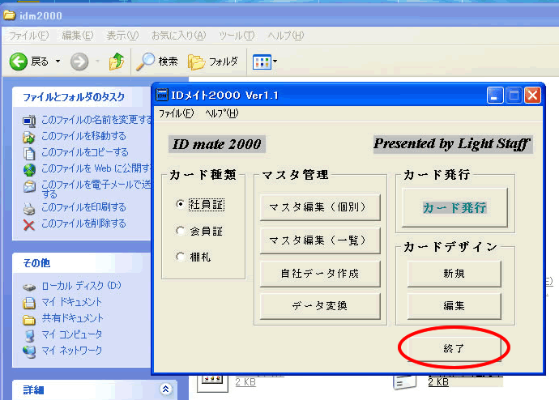Open ローカル ディスク (D:) link
The image size is (559, 400).
(x=82, y=286)
